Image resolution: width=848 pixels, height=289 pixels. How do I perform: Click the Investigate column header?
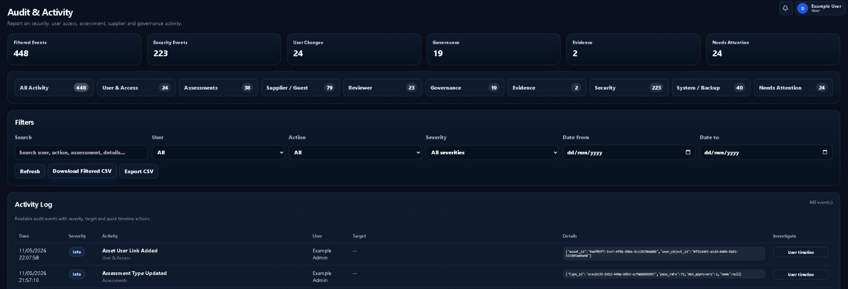click(x=785, y=236)
